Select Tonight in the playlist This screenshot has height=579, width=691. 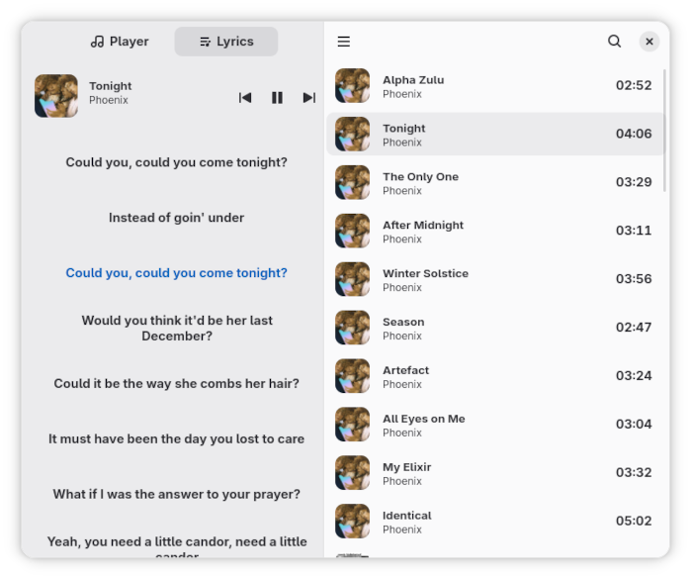tap(495, 135)
